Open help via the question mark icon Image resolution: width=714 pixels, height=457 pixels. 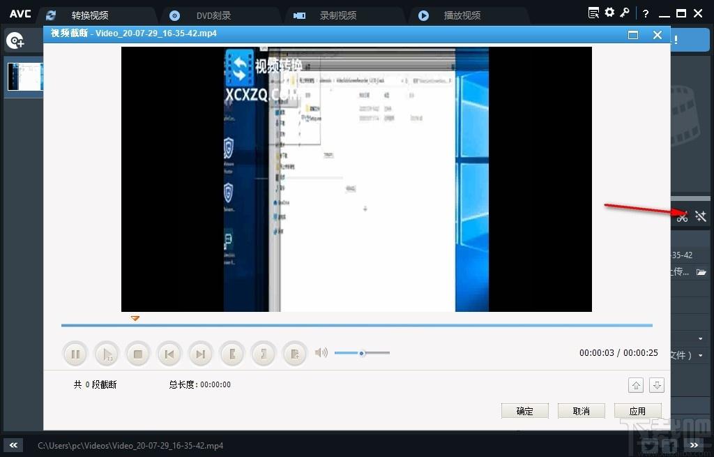click(x=645, y=14)
